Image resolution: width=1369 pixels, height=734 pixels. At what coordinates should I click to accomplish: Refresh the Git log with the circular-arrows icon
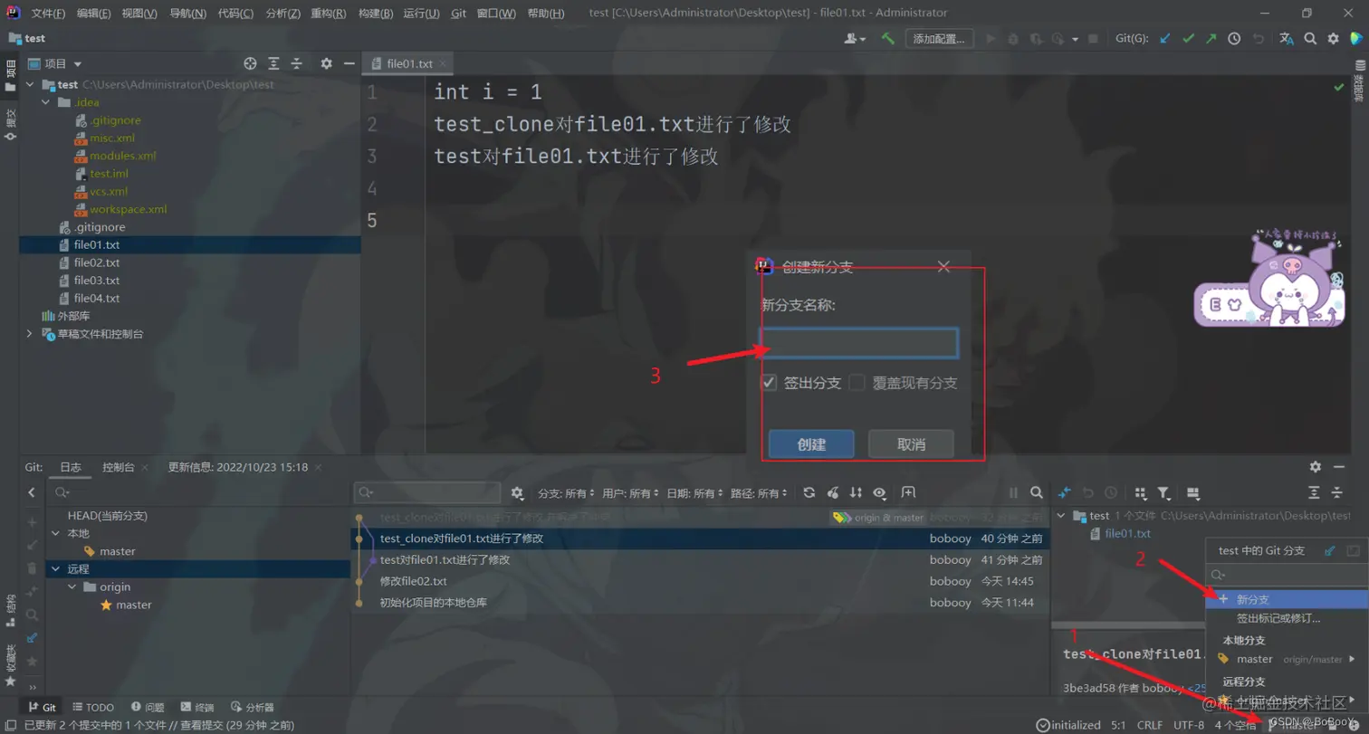coord(809,492)
